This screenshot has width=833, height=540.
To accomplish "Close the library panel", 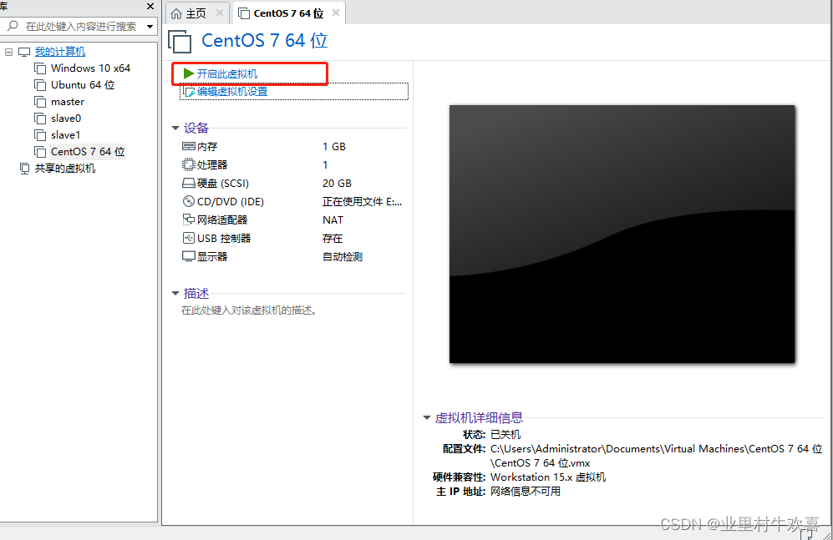I will pyautogui.click(x=150, y=7).
